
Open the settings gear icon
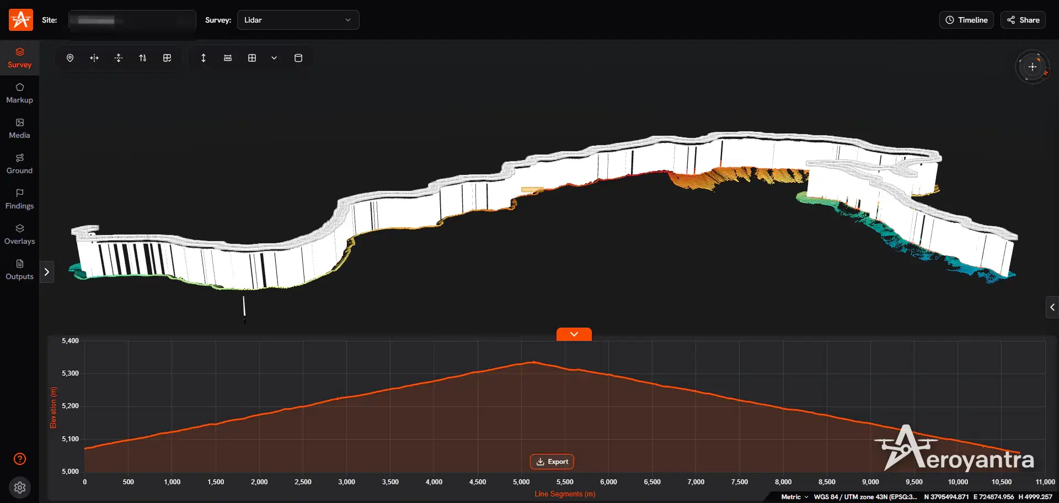pyautogui.click(x=20, y=488)
